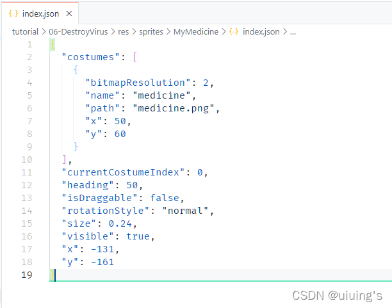Click the "currentCostumeIndex" key
This screenshot has width=392, height=308.
[123, 172]
